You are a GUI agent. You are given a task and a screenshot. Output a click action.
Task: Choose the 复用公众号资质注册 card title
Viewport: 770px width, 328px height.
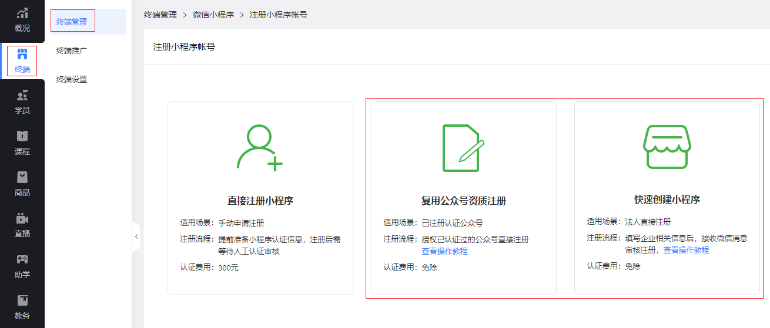tap(464, 201)
